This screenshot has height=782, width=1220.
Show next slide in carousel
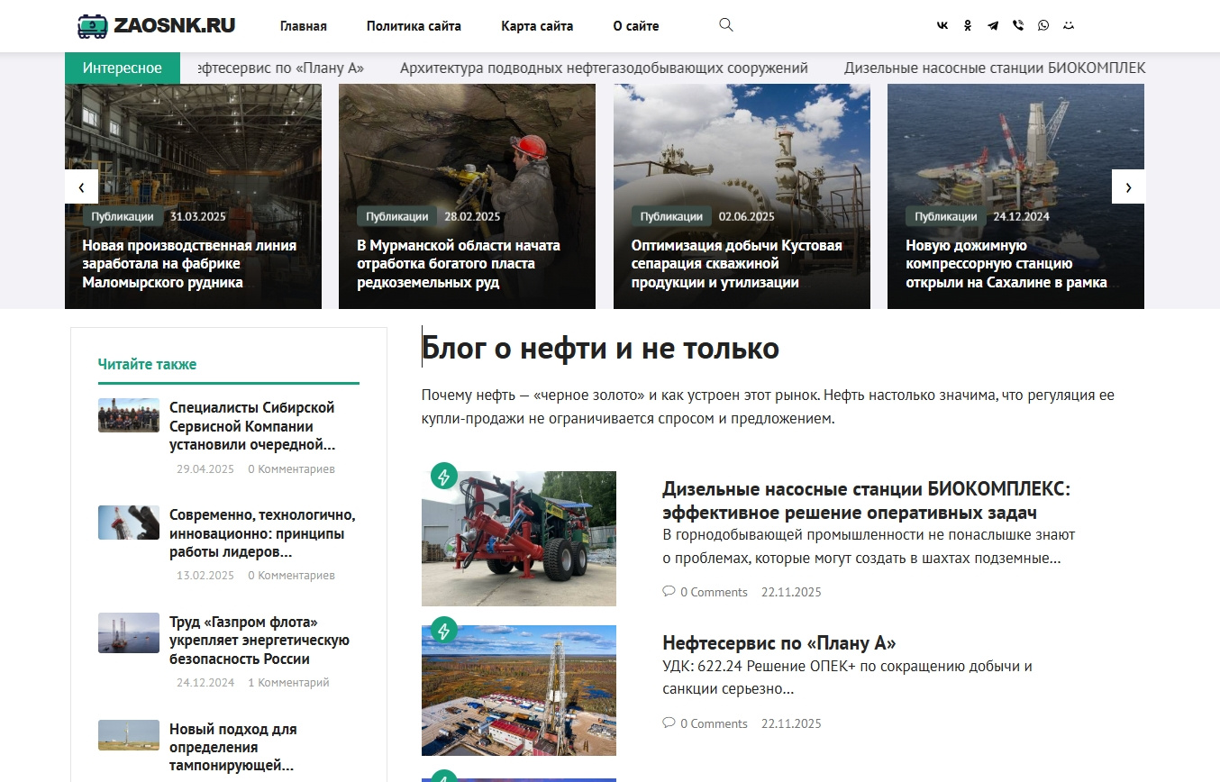1128,186
